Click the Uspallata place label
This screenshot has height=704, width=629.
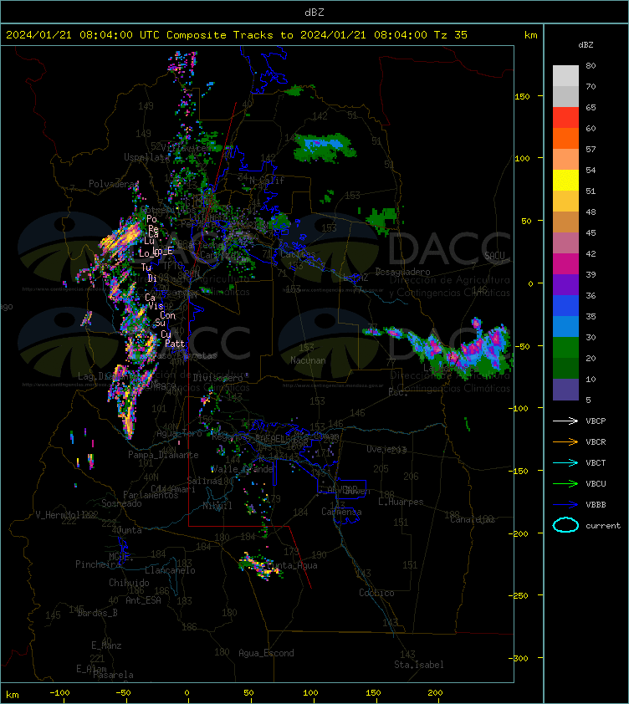click(x=145, y=157)
